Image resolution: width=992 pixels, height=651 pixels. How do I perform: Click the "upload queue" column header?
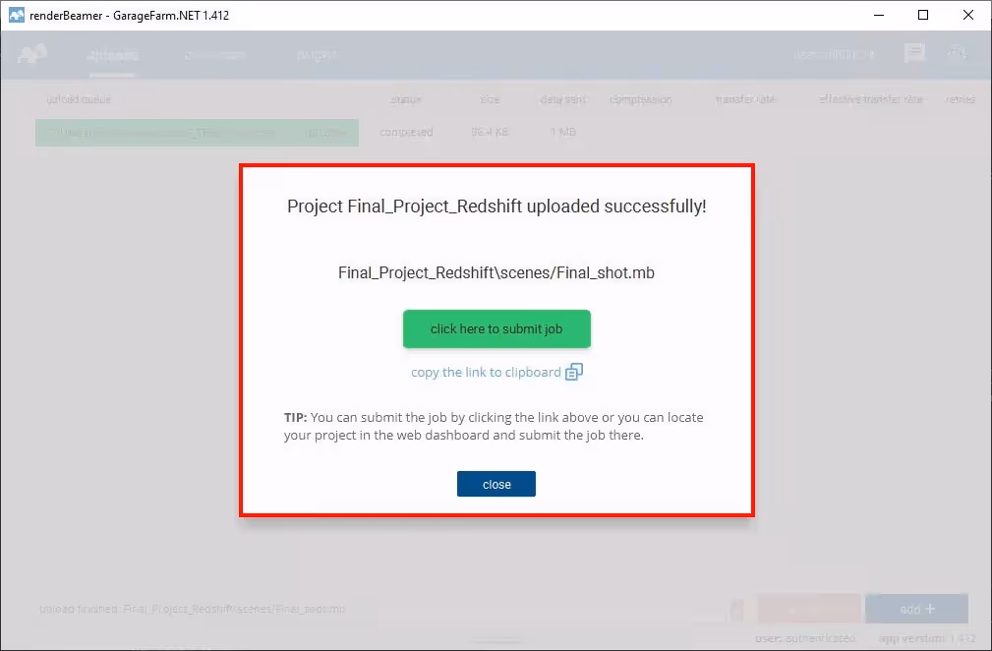tap(79, 99)
